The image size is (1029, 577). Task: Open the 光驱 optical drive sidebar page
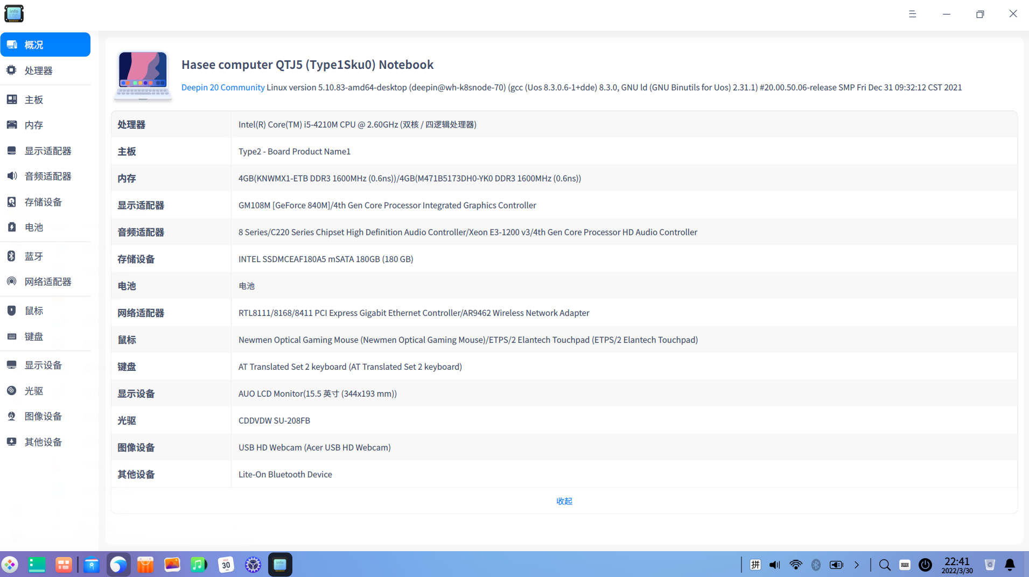pyautogui.click(x=45, y=391)
